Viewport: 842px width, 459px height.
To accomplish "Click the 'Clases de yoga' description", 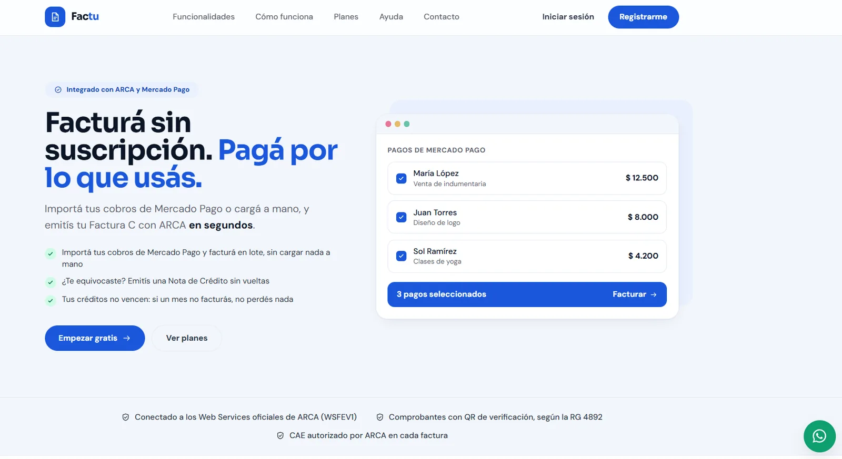I will [437, 262].
